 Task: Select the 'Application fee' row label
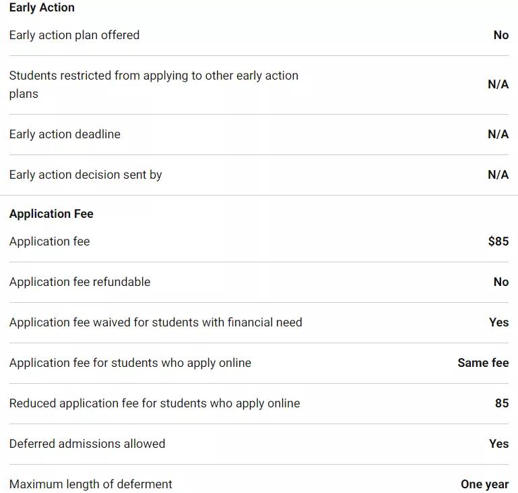(x=49, y=241)
